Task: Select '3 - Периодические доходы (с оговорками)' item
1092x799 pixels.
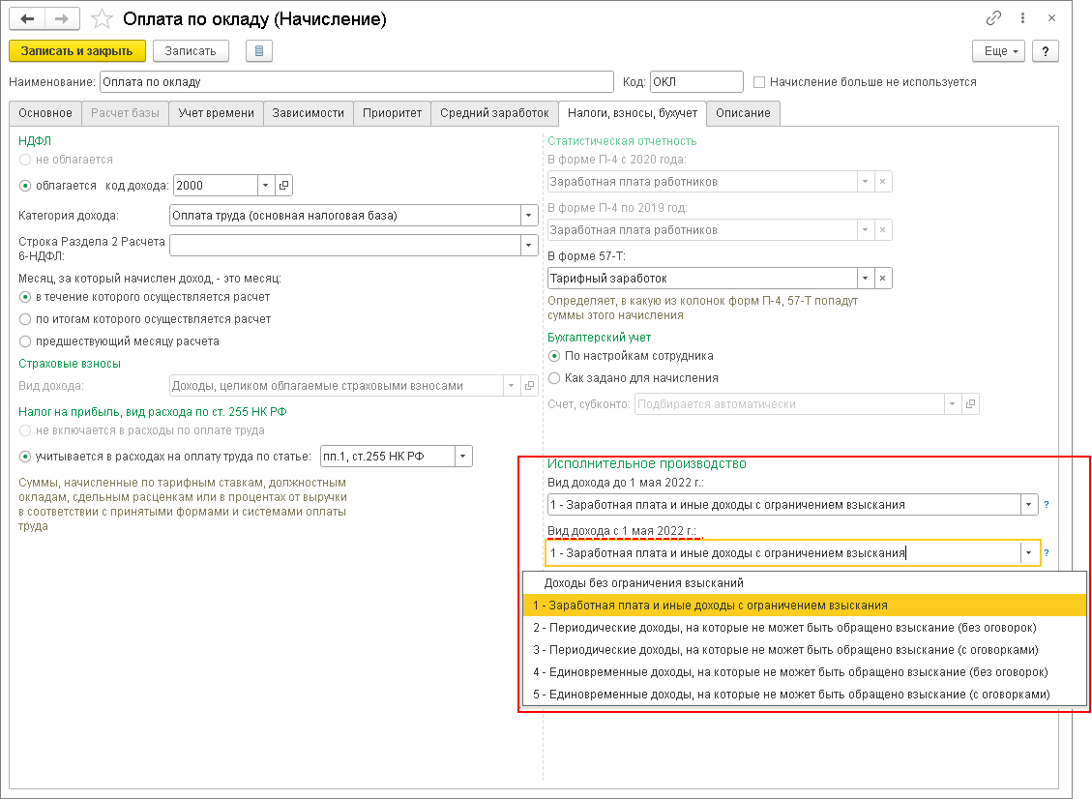Action: pyautogui.click(x=805, y=650)
